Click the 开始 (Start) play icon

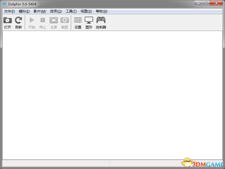pyautogui.click(x=32, y=20)
